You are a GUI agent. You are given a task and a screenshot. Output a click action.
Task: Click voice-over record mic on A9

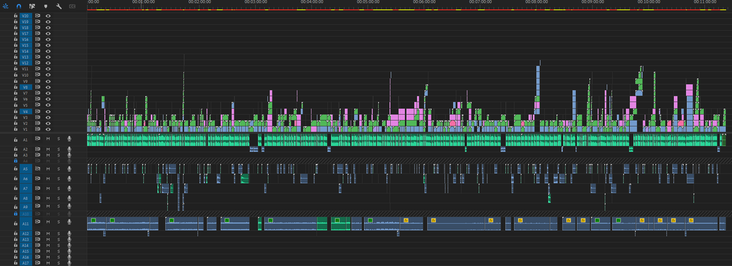click(x=69, y=207)
